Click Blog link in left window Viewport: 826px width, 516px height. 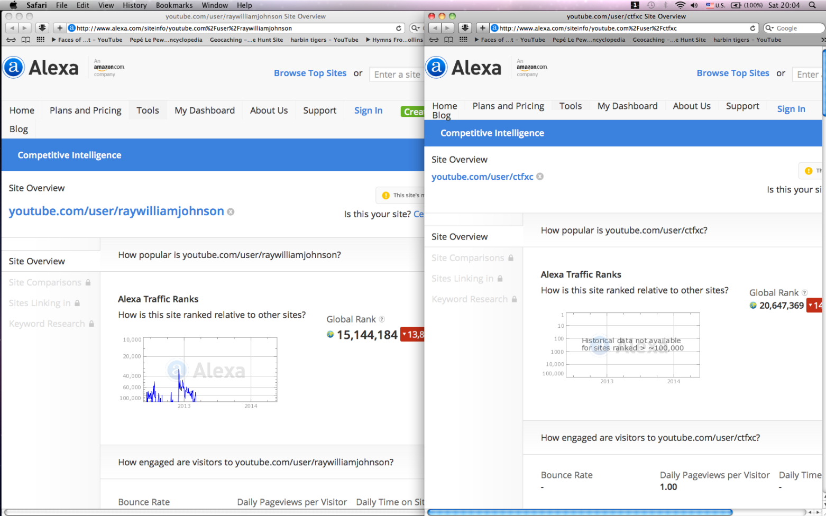tap(19, 129)
